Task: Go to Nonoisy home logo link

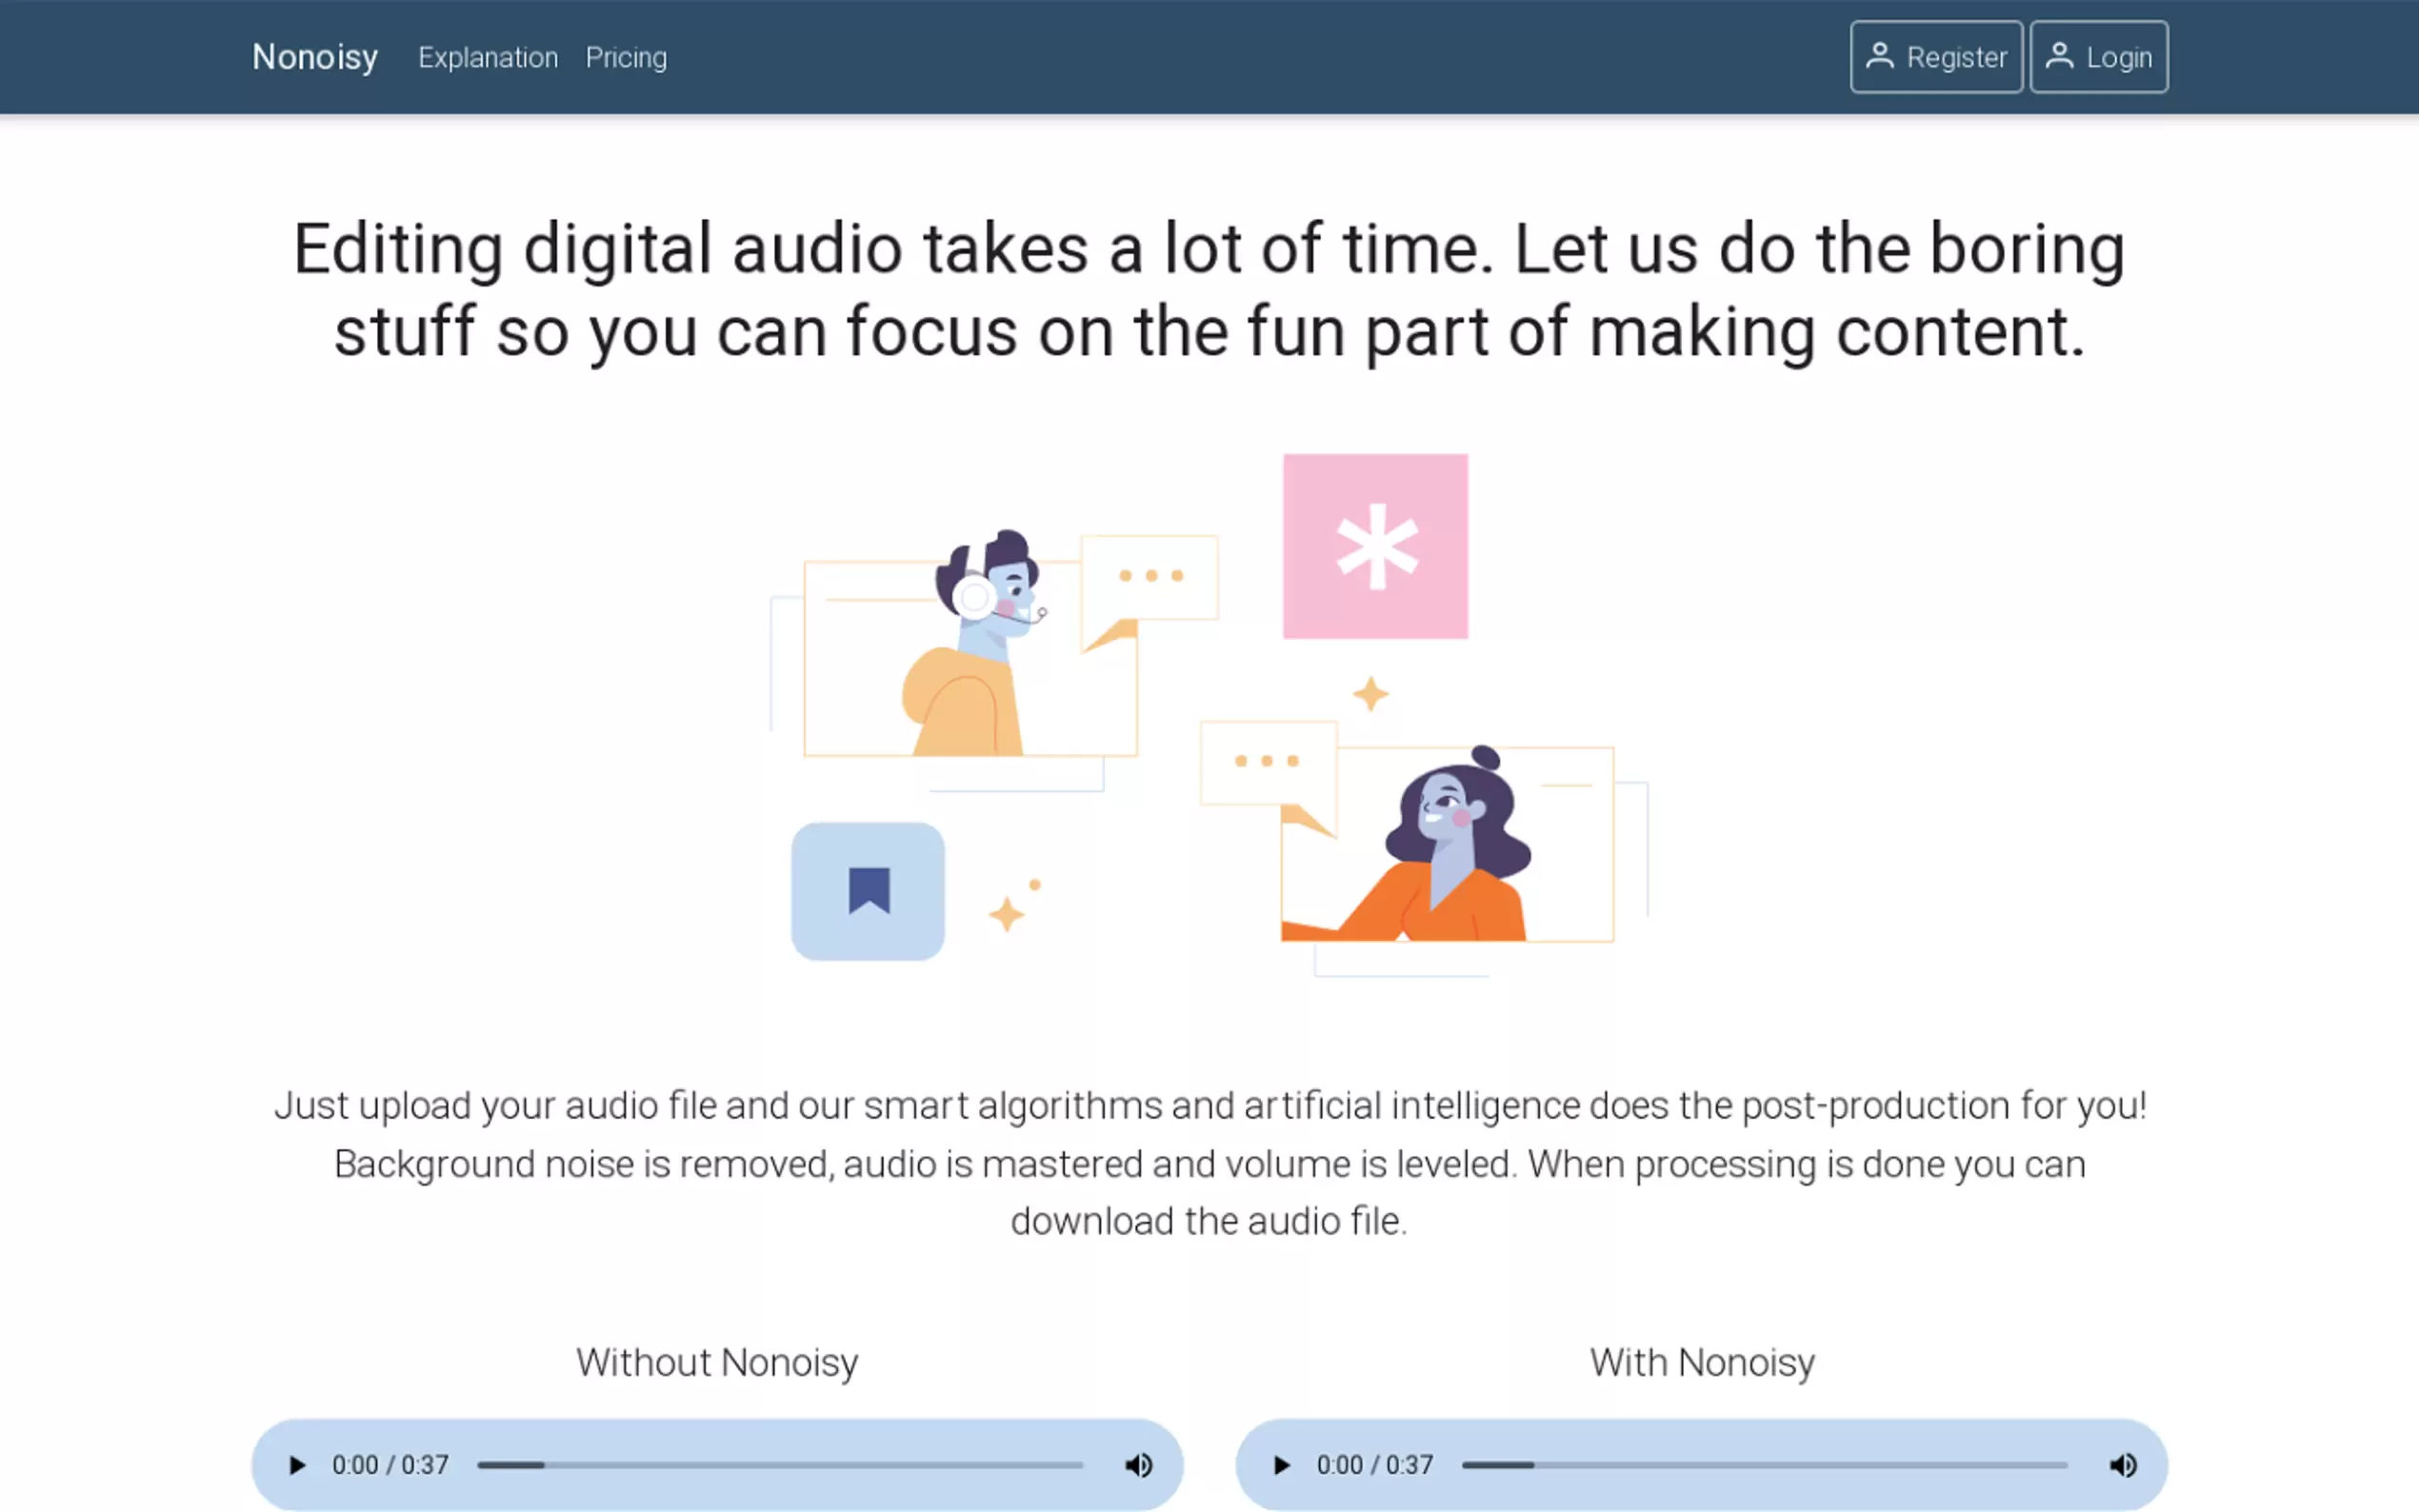Action: [315, 57]
